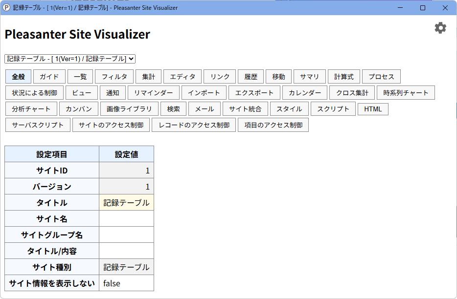
Task: Select the サイトのアクセス制御 tab
Action: tap(111, 125)
